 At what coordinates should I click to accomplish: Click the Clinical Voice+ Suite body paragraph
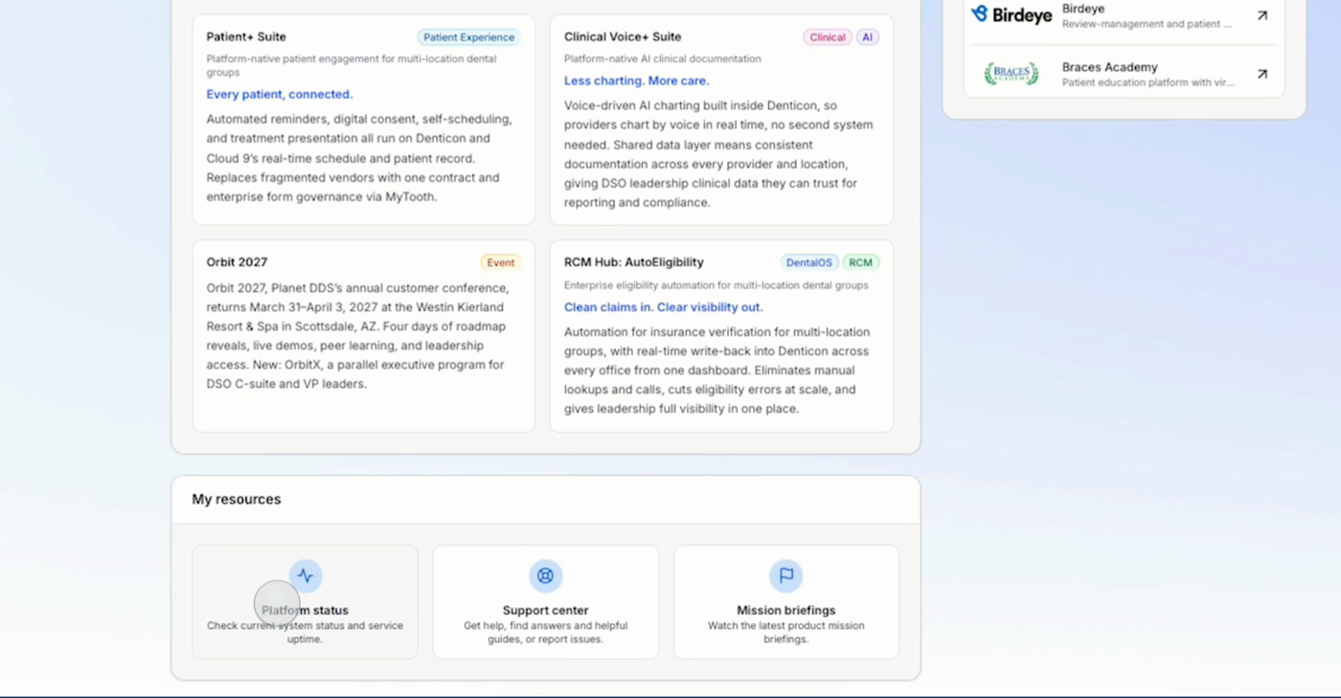point(718,154)
